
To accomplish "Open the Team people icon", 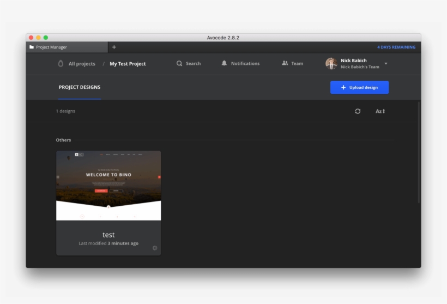I will click(x=285, y=63).
